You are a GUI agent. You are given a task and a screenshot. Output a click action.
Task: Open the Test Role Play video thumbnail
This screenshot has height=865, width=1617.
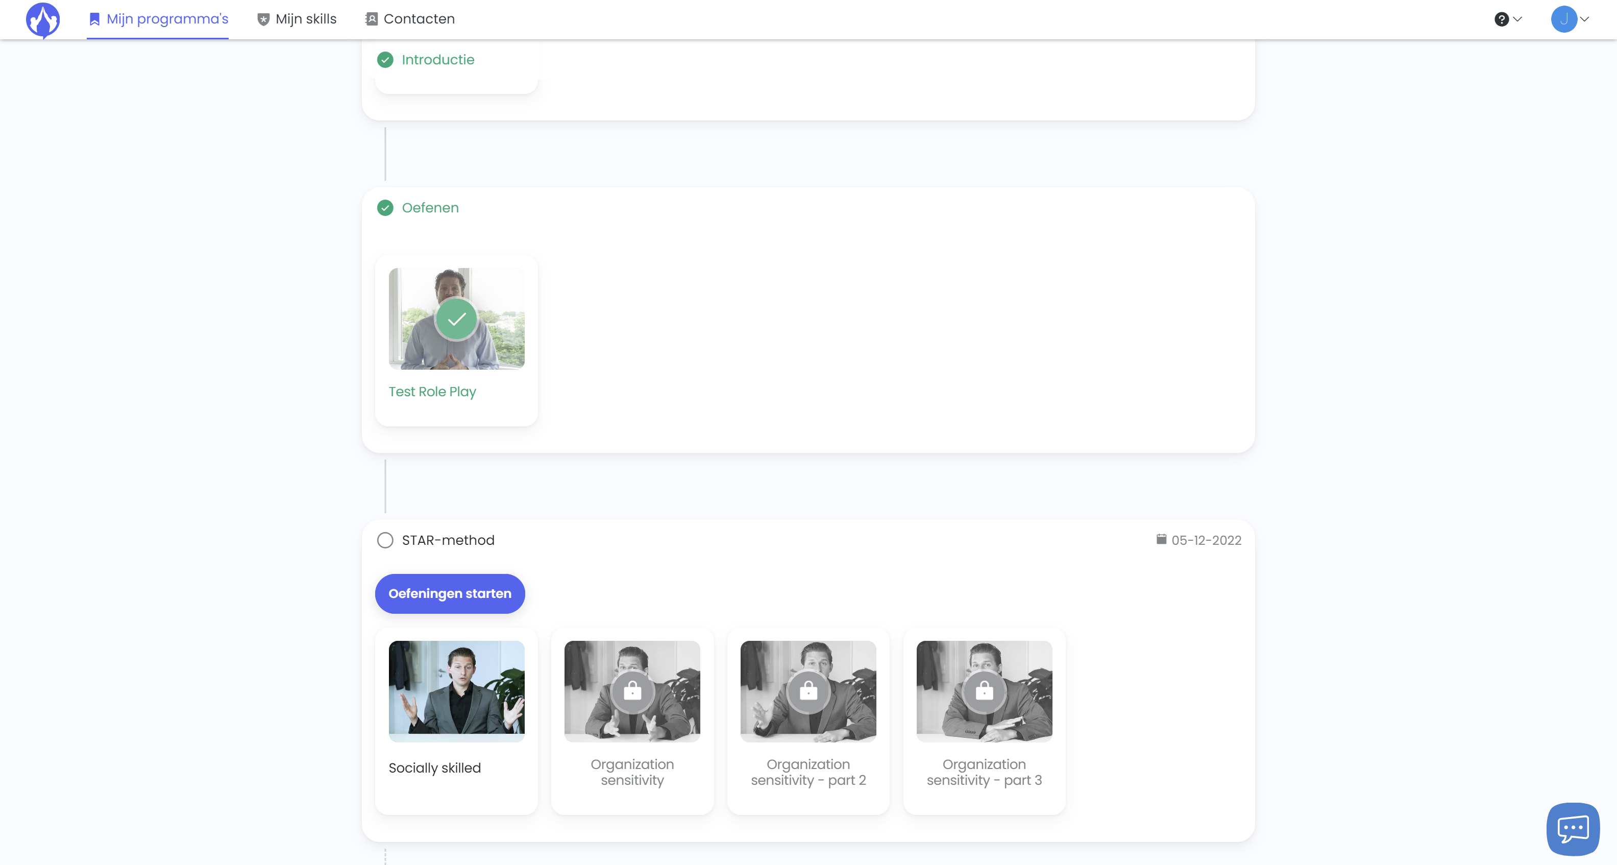[x=456, y=319]
